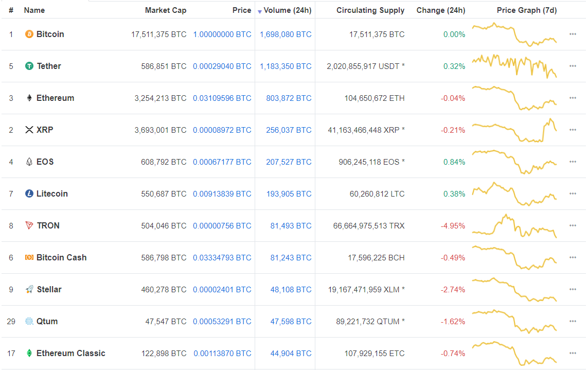Click the XRP logo icon
588x370 pixels.
pos(29,130)
